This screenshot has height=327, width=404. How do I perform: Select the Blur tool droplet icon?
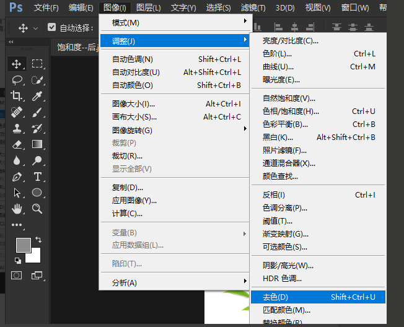pos(17,160)
